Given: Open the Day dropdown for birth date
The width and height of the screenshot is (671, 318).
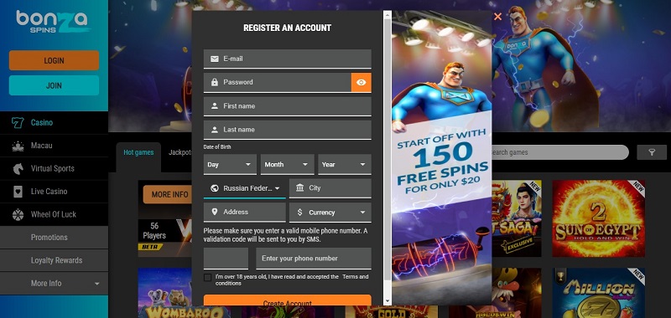Looking at the screenshot, I should point(230,164).
